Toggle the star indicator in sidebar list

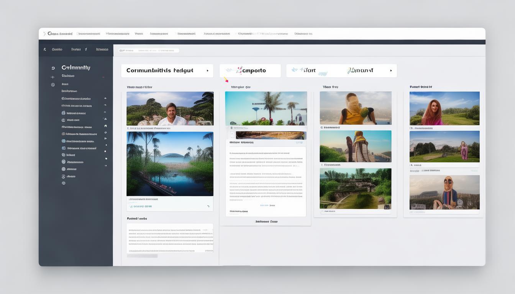(105, 126)
